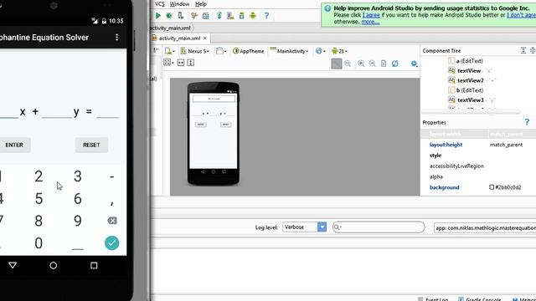Refresh the layout preview

click(x=394, y=64)
